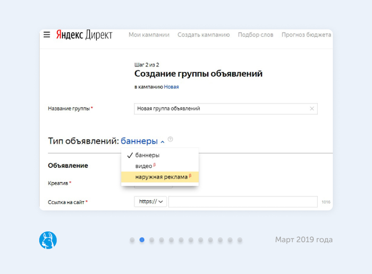
Task: Follow the Новая campaign link
Action: 171,87
